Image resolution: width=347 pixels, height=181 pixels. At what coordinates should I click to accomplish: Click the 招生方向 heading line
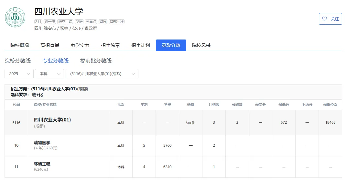[49, 89]
